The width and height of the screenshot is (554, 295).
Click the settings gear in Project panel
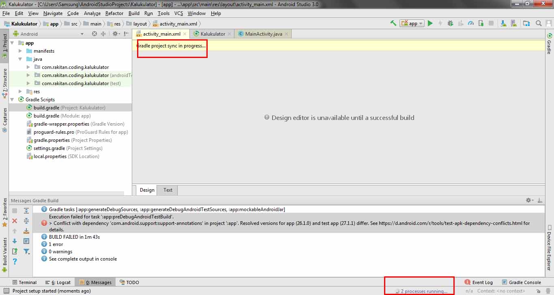(x=116, y=34)
